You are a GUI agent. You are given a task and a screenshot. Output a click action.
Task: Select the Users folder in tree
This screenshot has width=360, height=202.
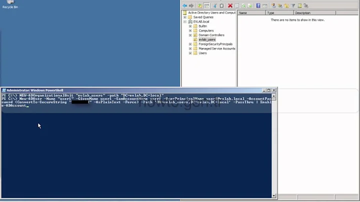pyautogui.click(x=202, y=53)
